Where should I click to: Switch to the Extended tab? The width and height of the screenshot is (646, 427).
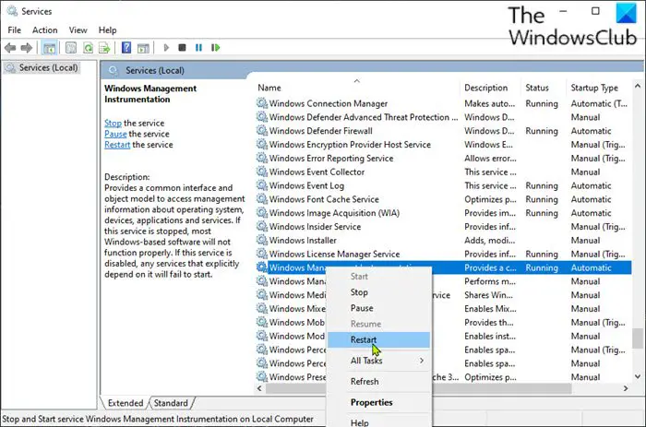[x=126, y=403]
